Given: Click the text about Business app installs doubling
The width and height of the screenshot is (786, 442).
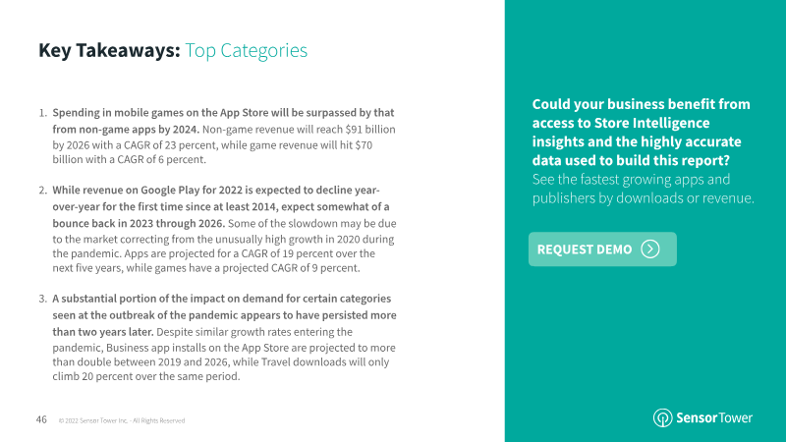Looking at the screenshot, I should (x=224, y=355).
